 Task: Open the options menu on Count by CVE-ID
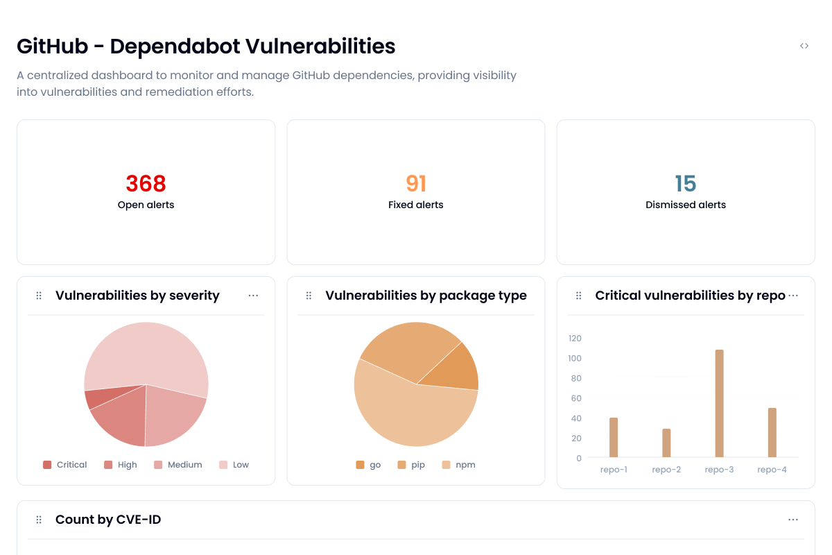coord(793,519)
